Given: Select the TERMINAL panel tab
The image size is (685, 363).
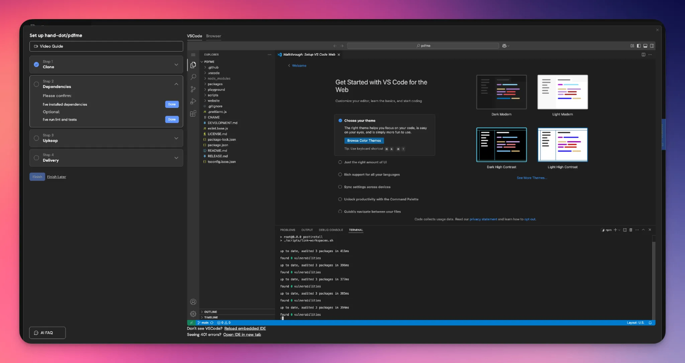Looking at the screenshot, I should [x=356, y=230].
